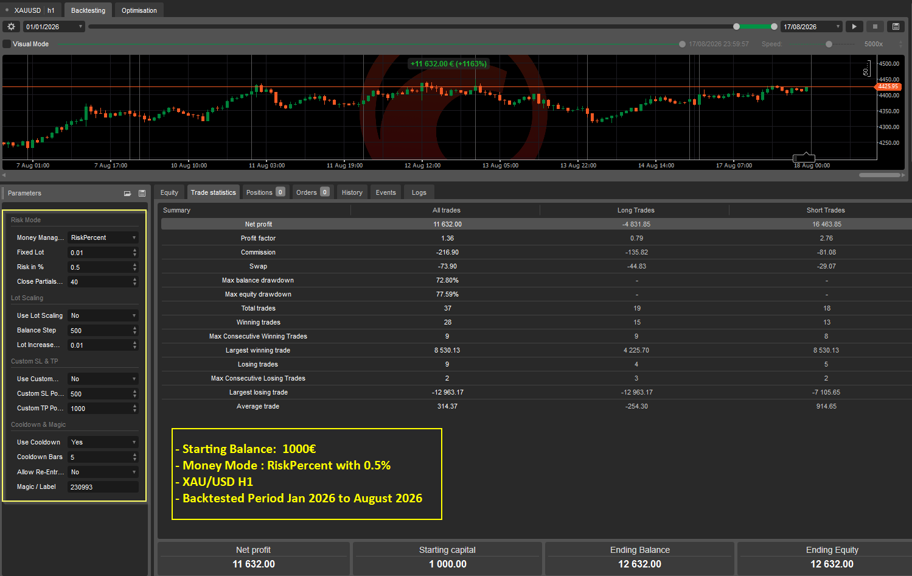Image resolution: width=912 pixels, height=576 pixels.
Task: Click the chart price-scale icon labeled 50
Action: point(866,69)
